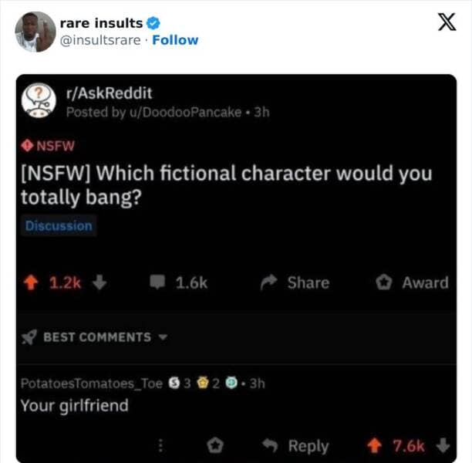Share the post

pyautogui.click(x=297, y=282)
